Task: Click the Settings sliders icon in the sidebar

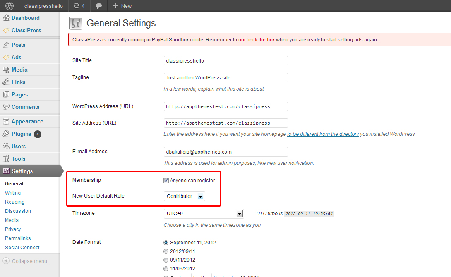Action: click(x=6, y=171)
